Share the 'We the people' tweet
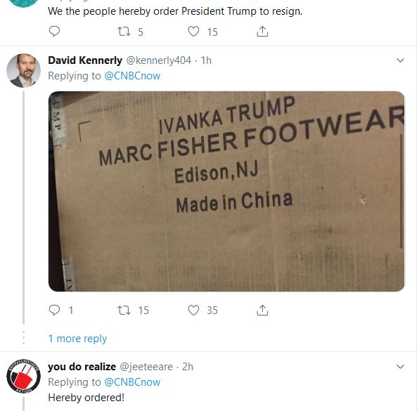 pyautogui.click(x=262, y=32)
